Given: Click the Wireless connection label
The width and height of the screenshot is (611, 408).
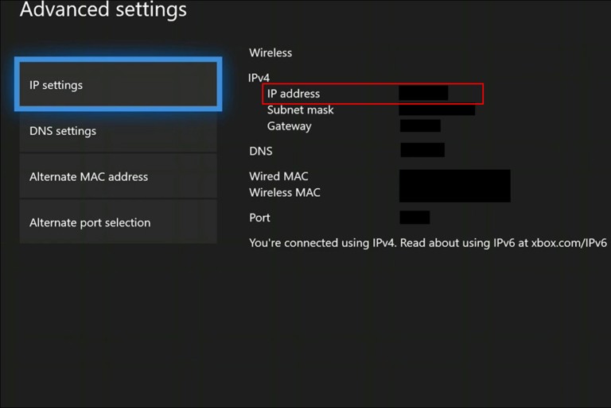Looking at the screenshot, I should [270, 53].
